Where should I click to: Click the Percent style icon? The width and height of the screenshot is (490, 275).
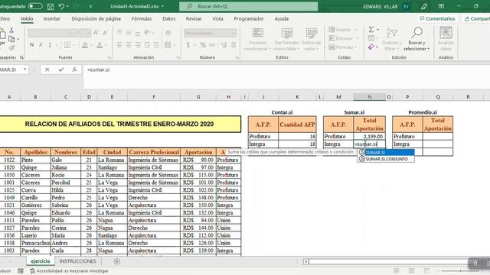[203, 45]
